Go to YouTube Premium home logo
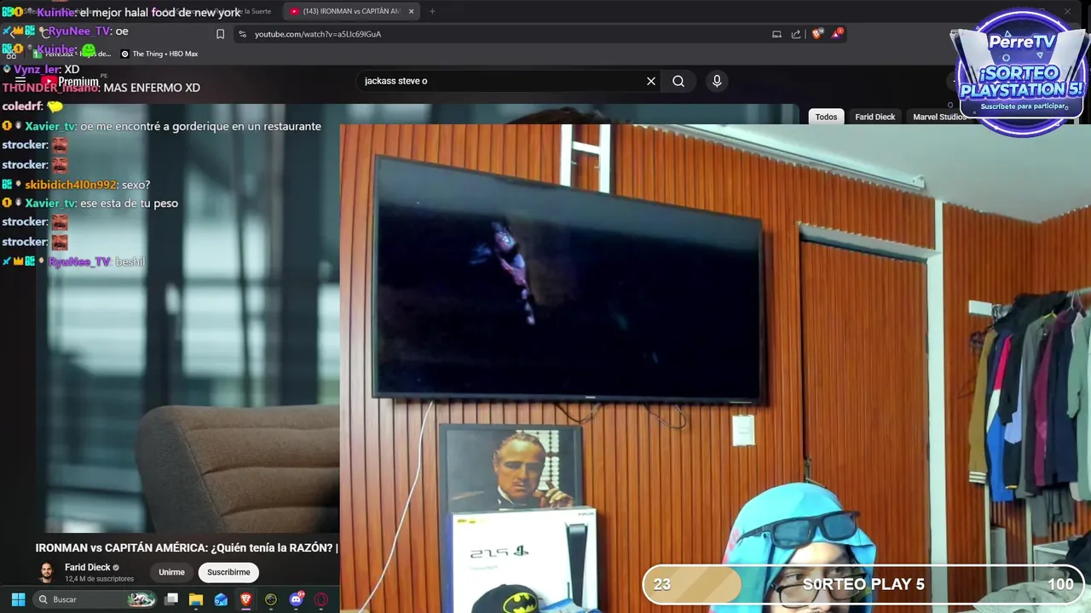The image size is (1091, 613). pyautogui.click(x=70, y=82)
